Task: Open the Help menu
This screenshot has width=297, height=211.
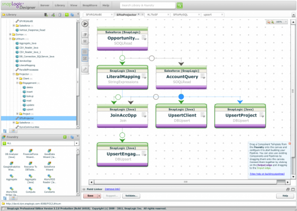Action: click(x=106, y=5)
